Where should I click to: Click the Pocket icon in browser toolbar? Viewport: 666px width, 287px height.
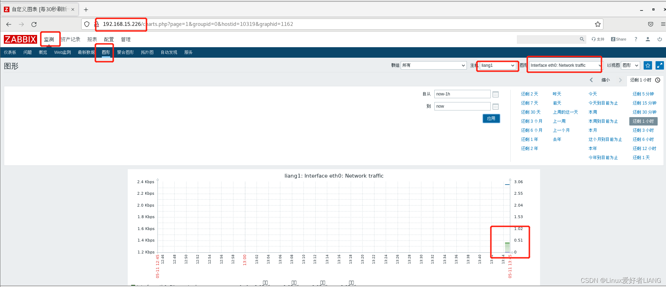click(651, 24)
